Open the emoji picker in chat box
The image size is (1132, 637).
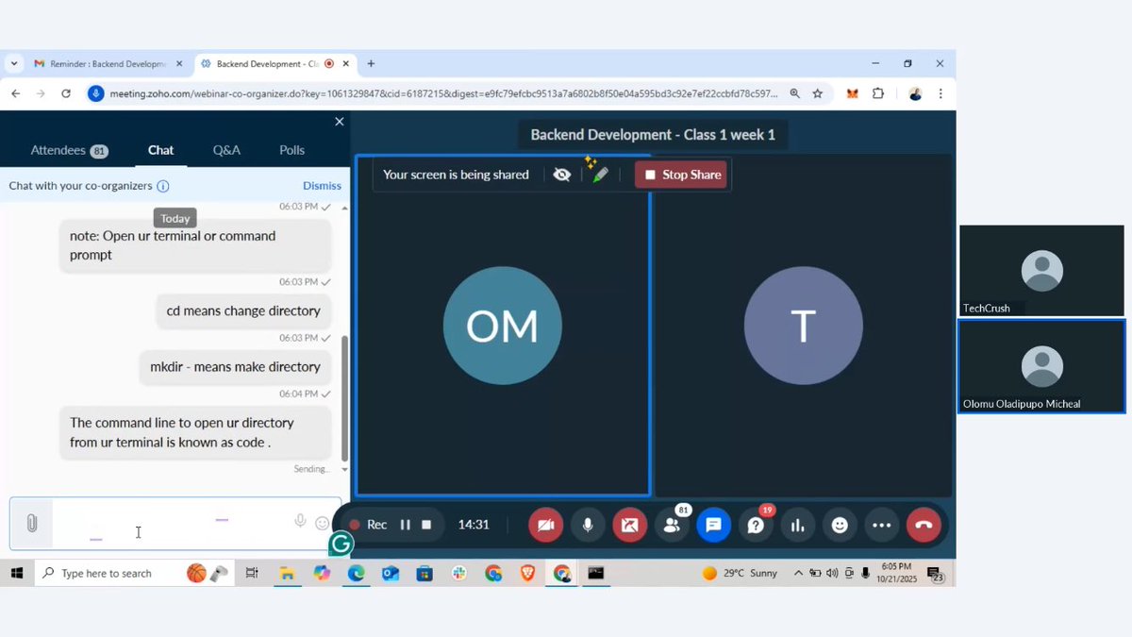pos(323,523)
